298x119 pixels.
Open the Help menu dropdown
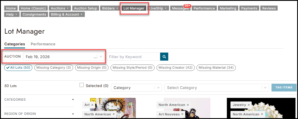coord(12,14)
